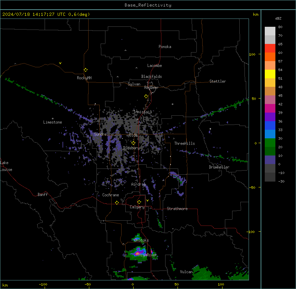Click the Airdrie label

coord(139,184)
